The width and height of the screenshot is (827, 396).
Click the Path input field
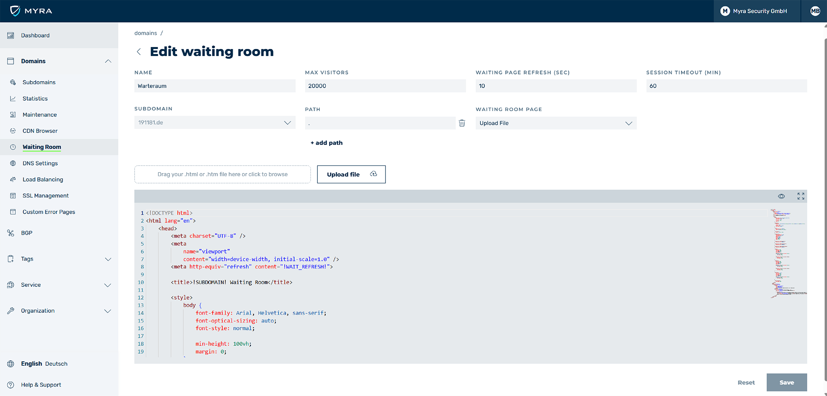coord(380,123)
